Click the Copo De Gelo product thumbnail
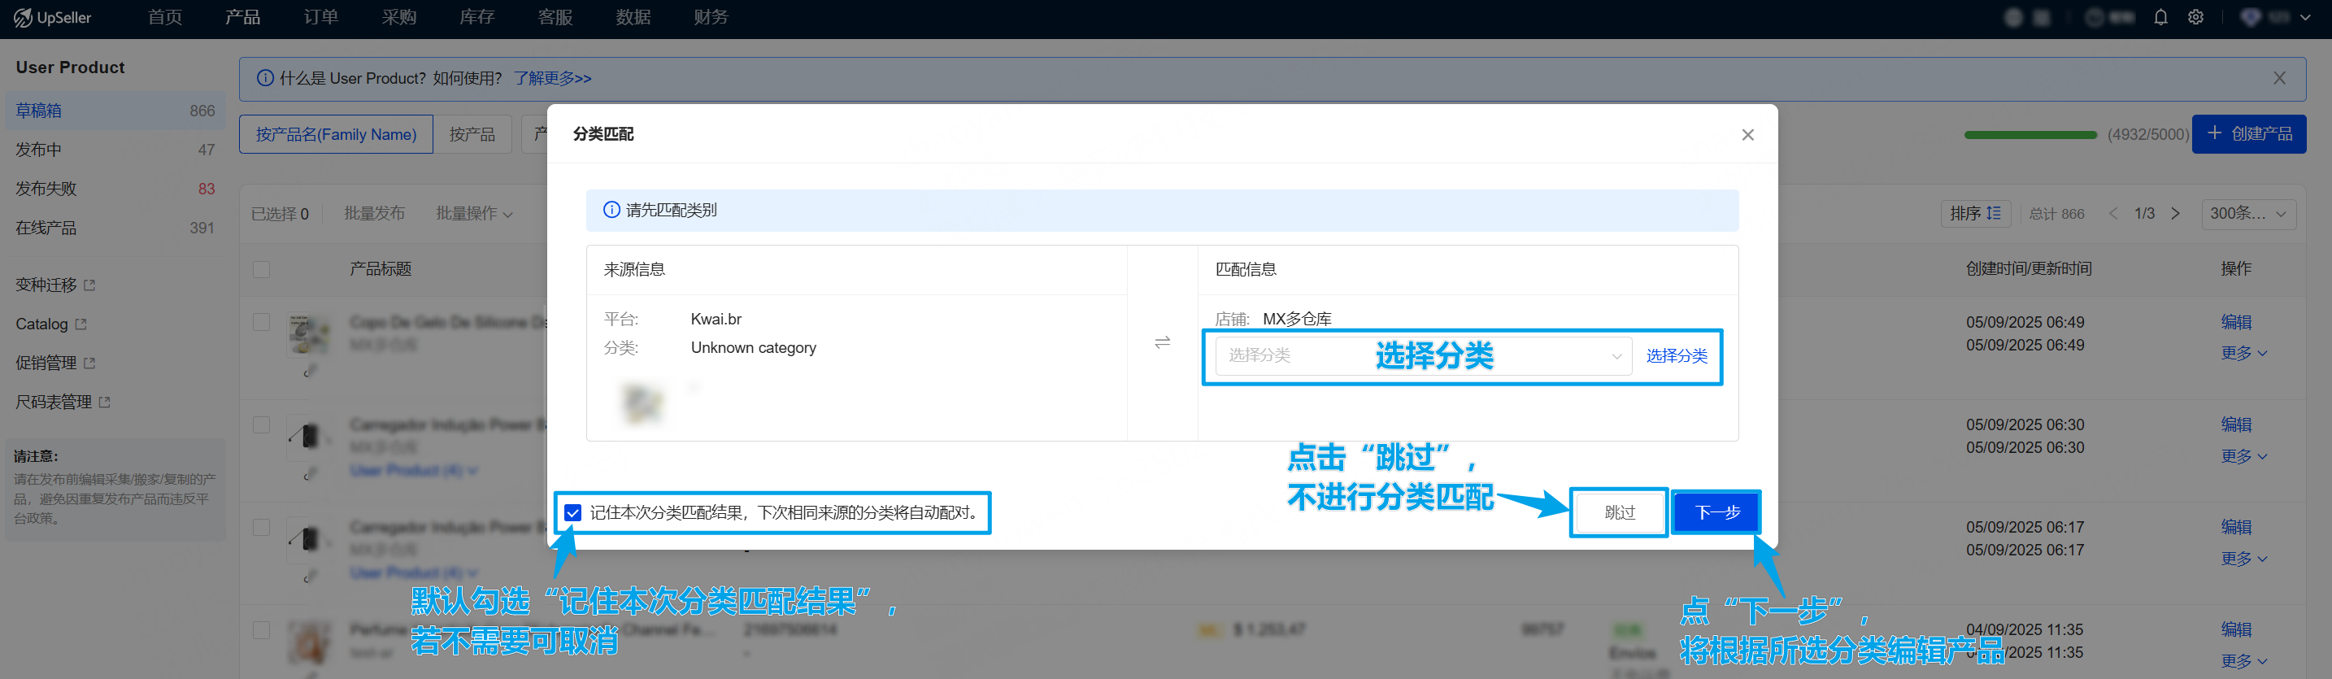This screenshot has width=2332, height=679. (309, 335)
